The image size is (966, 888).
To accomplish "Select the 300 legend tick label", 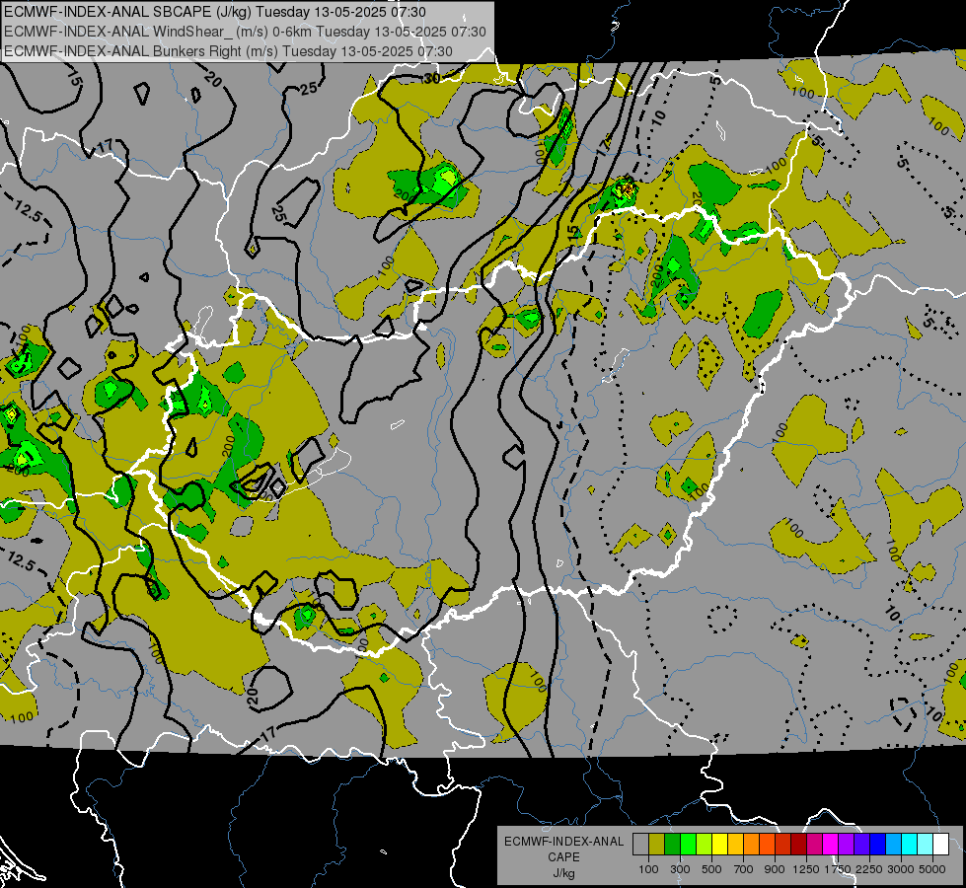I will (680, 869).
